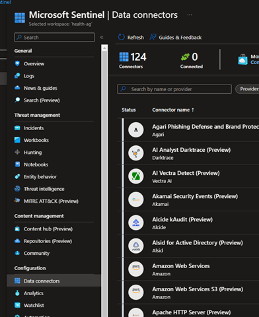
Task: Click the Hunting crosshair icon
Action: coord(17,152)
